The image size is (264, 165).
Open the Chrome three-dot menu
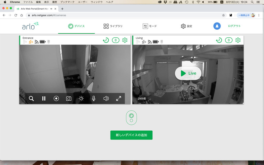[x=259, y=15]
